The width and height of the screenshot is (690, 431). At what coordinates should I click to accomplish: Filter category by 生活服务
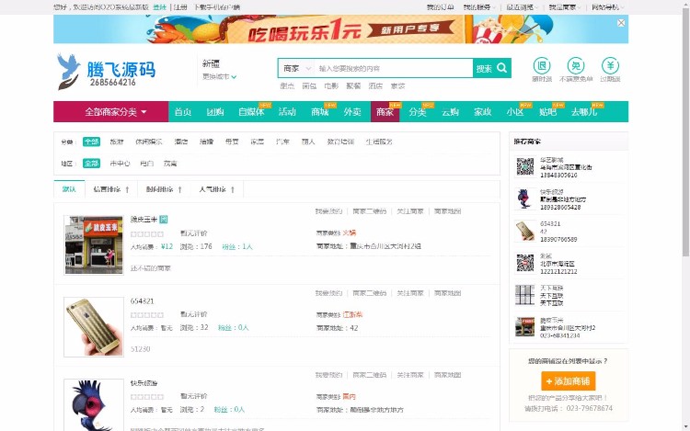click(x=379, y=142)
